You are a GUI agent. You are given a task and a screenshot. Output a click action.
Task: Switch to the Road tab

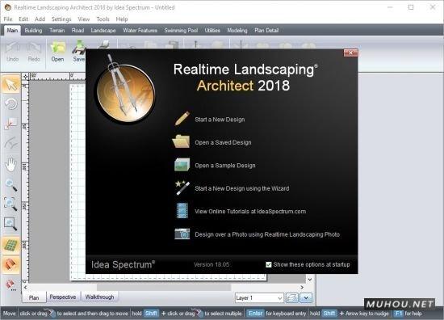(77, 31)
